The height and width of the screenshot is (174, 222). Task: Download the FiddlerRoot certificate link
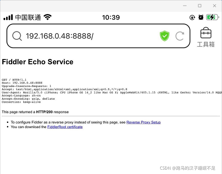pyautogui.click(x=65, y=127)
